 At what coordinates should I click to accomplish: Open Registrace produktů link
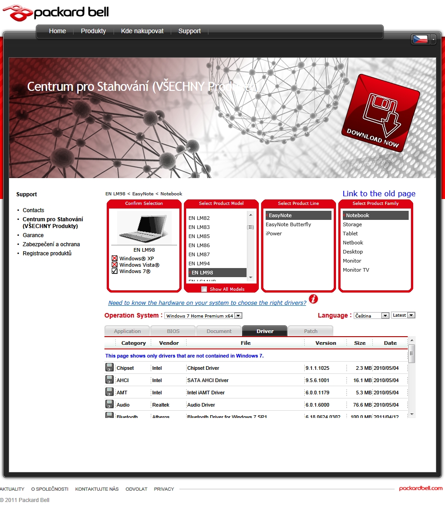pyautogui.click(x=47, y=253)
